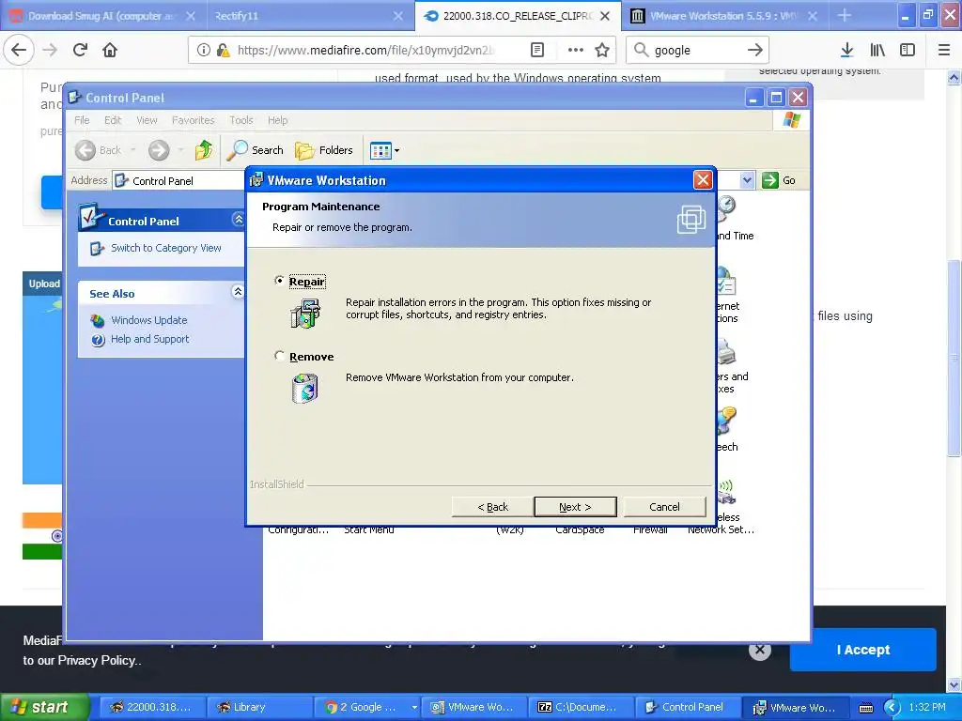Open page actions three-dot menu
The height and width of the screenshot is (721, 962).
(x=576, y=50)
